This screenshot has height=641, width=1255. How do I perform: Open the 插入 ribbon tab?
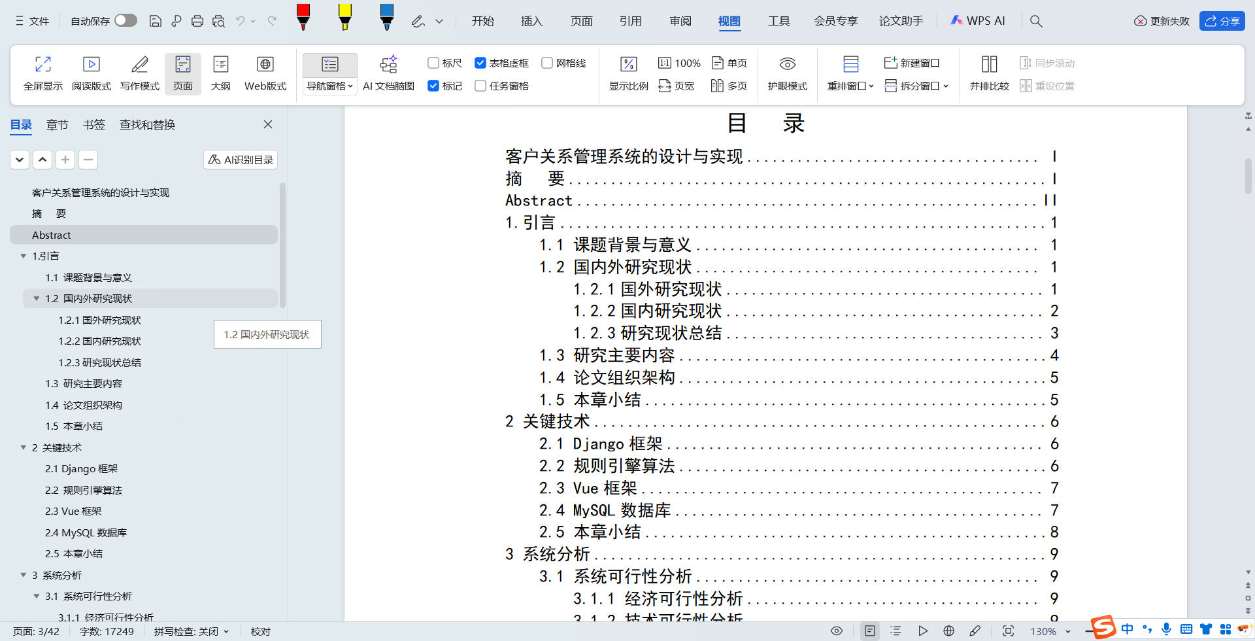tap(531, 21)
